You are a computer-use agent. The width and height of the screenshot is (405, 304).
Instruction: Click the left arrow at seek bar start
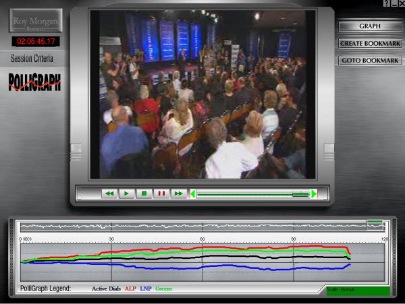(193, 194)
